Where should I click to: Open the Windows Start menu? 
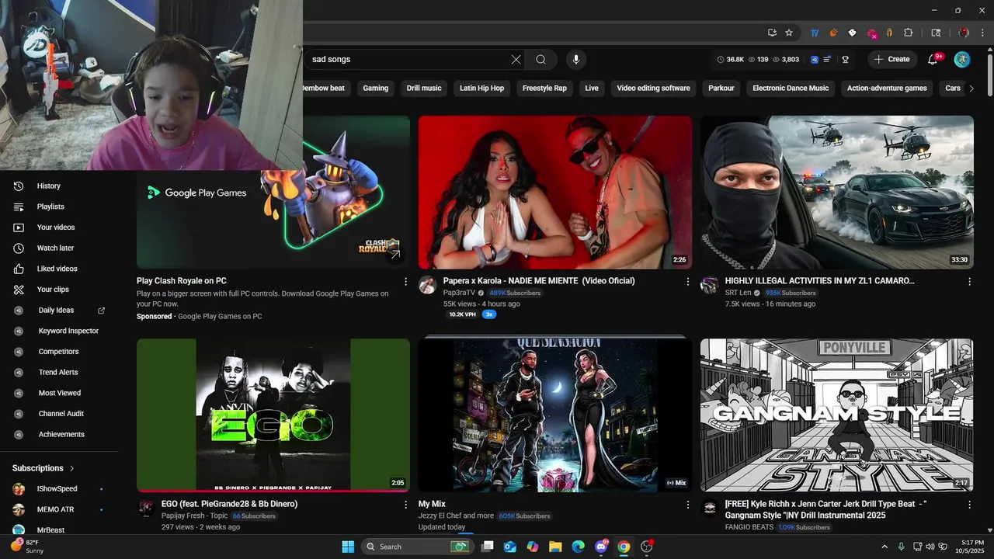[348, 547]
